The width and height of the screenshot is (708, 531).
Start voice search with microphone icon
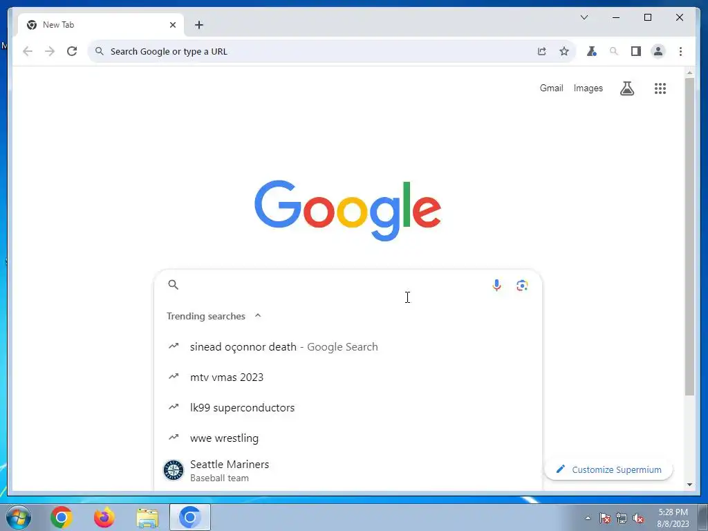(496, 286)
